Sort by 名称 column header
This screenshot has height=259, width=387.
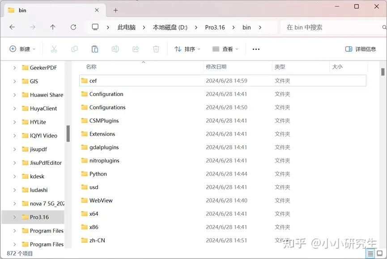(91, 67)
